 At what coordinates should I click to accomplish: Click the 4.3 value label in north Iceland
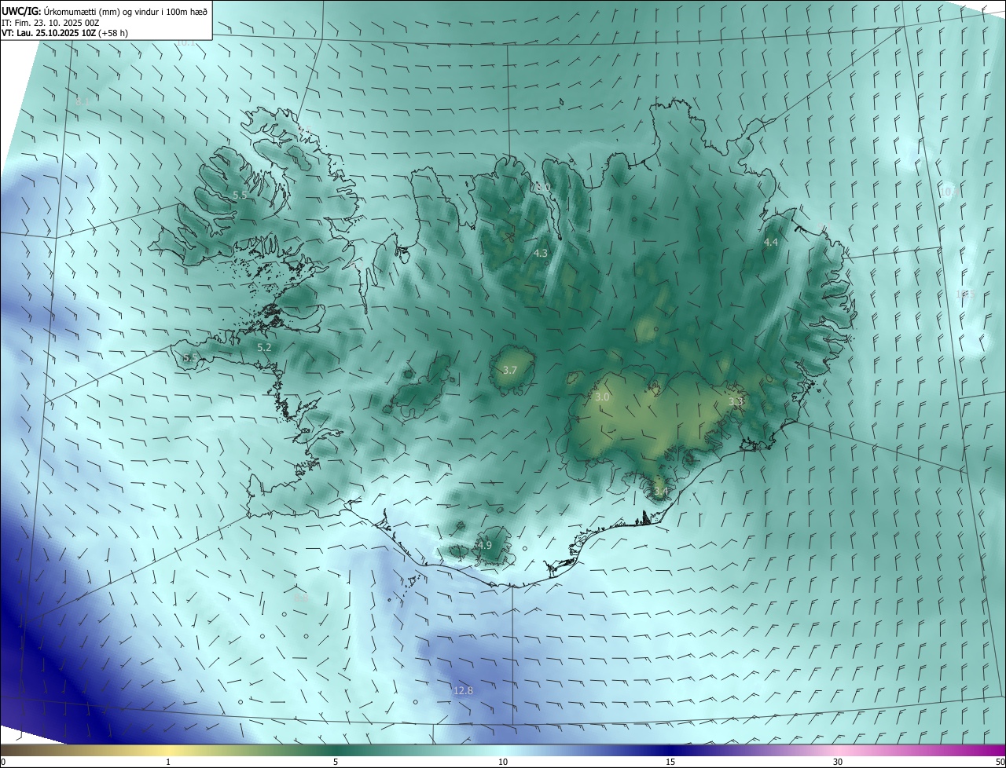tap(541, 254)
